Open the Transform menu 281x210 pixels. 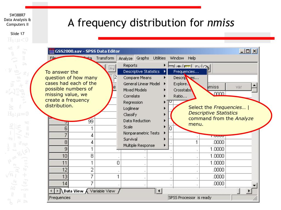coord(105,58)
